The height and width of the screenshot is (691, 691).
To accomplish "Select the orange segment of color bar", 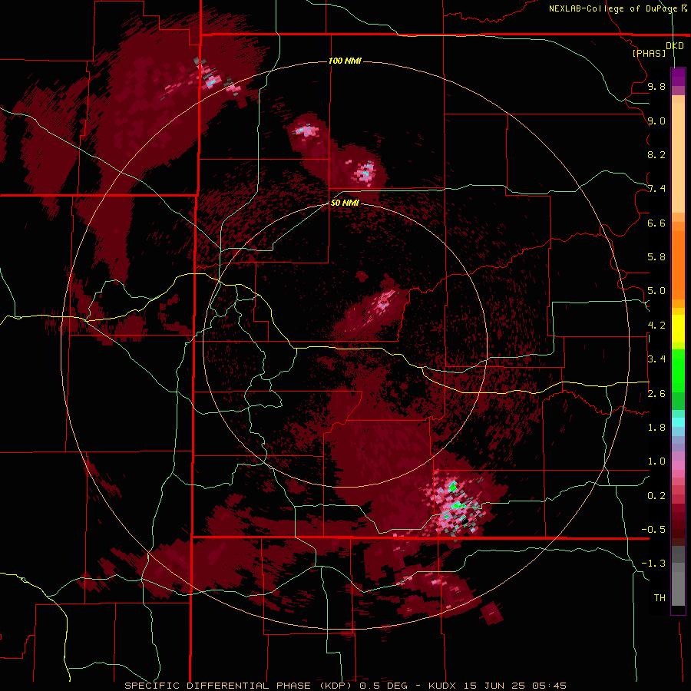I will coord(678,264).
